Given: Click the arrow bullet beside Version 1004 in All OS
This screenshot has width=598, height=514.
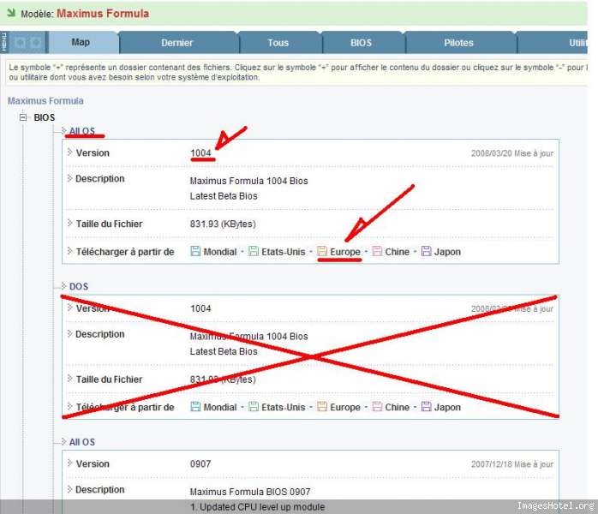Looking at the screenshot, I should coord(69,152).
